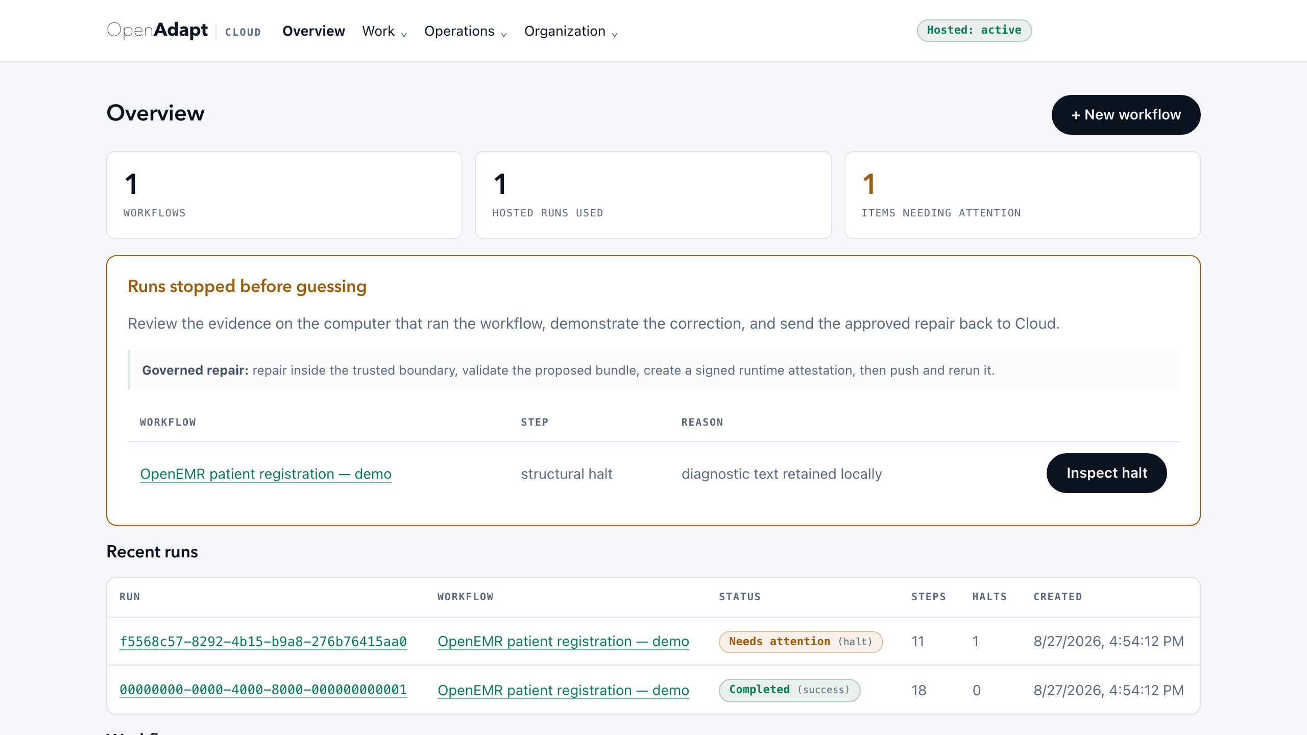Screen dimensions: 1307x735
Task: Click the Recent runs heading
Action: point(152,552)
